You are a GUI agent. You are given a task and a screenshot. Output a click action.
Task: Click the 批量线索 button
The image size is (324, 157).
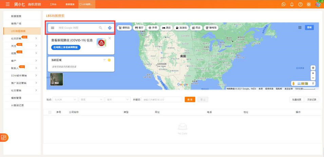coord(297,100)
